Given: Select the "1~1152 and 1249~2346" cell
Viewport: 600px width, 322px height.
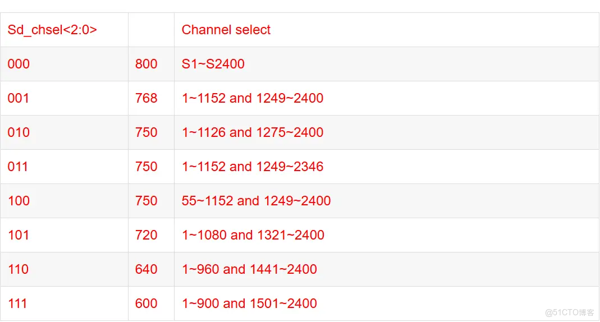Looking at the screenshot, I should tap(253, 167).
